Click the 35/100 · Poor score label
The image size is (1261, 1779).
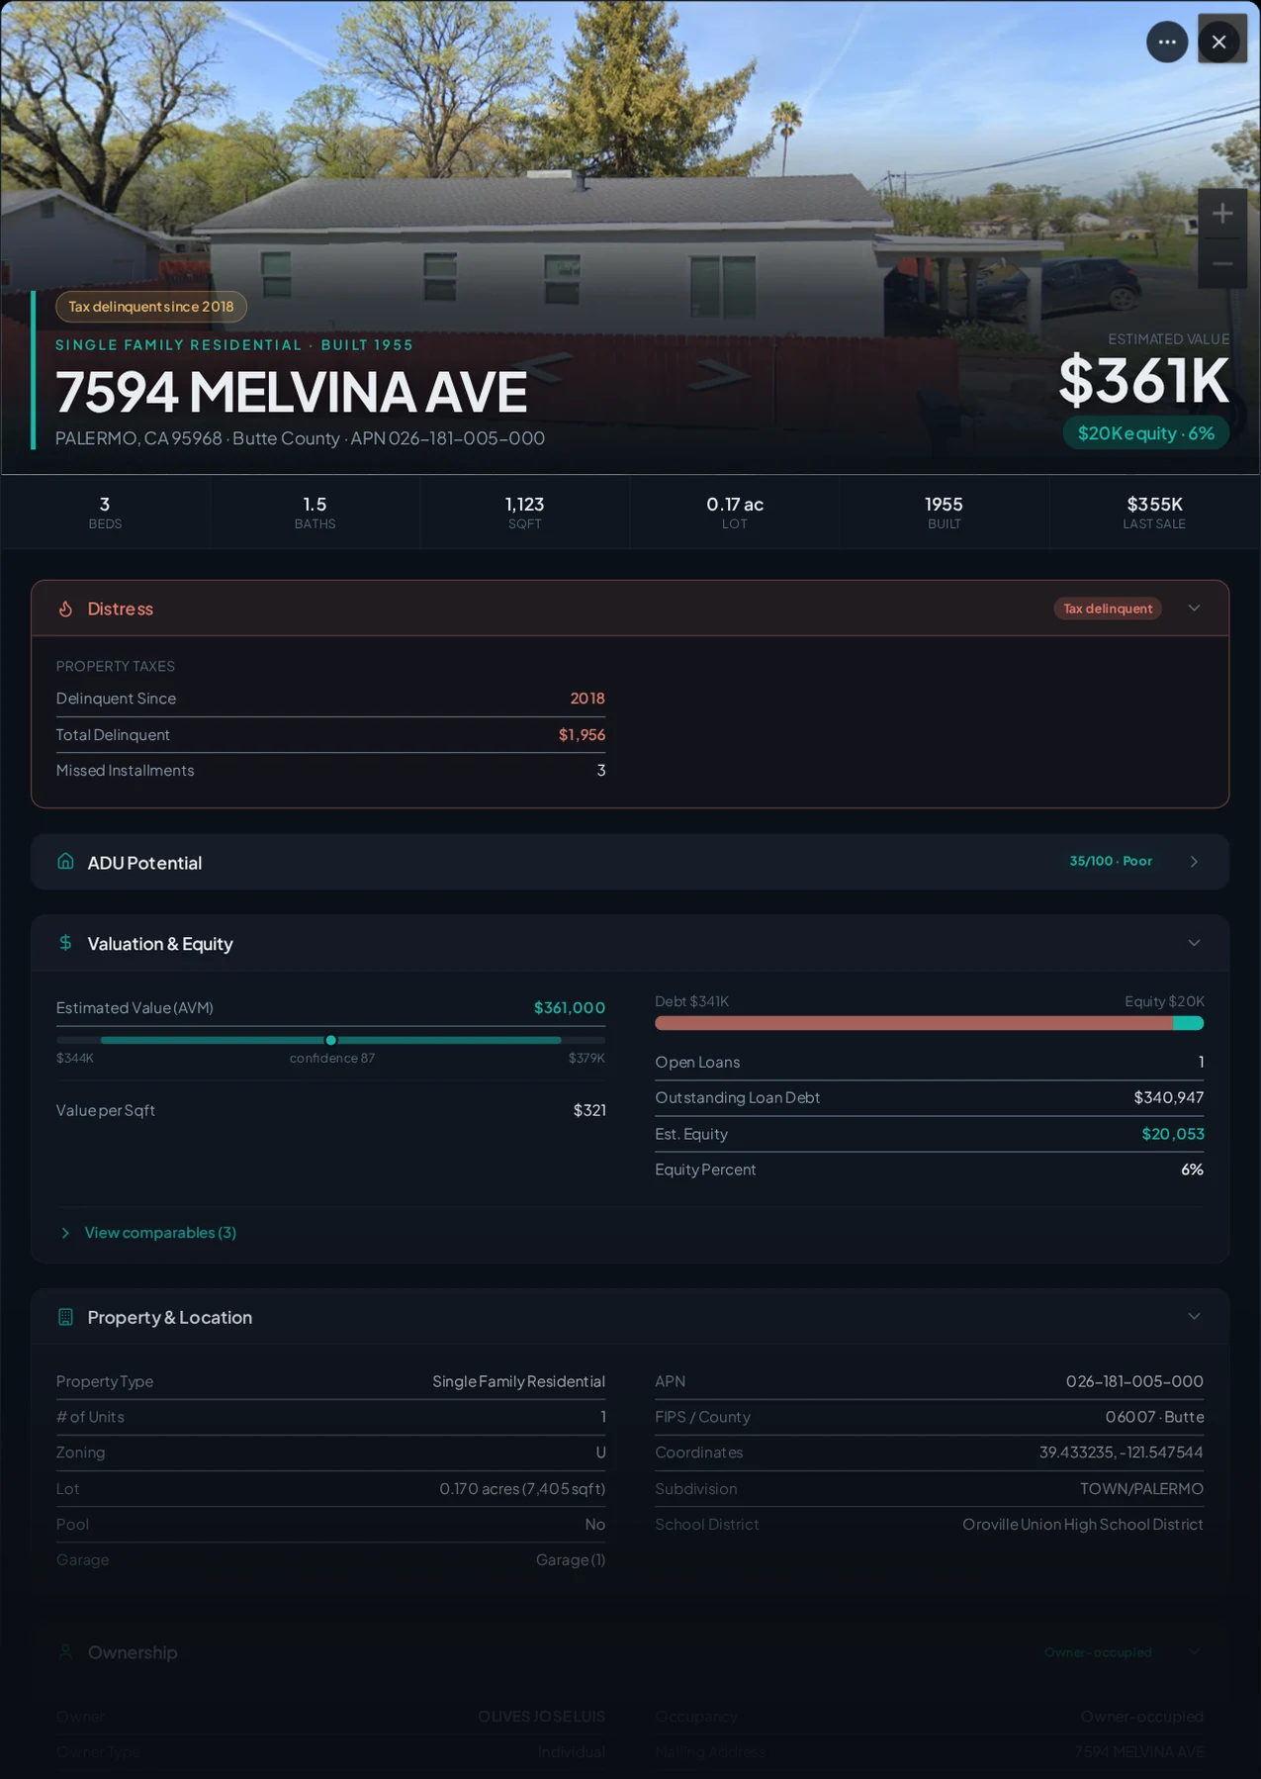tap(1111, 862)
